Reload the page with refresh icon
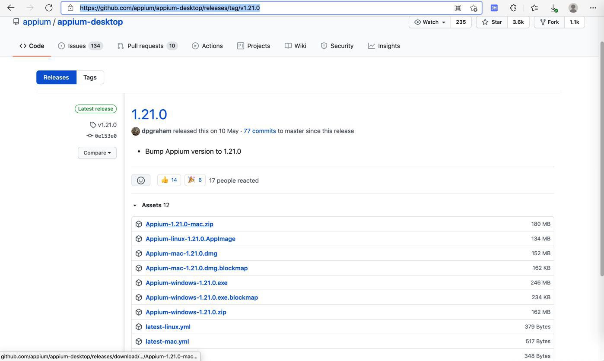 [49, 8]
